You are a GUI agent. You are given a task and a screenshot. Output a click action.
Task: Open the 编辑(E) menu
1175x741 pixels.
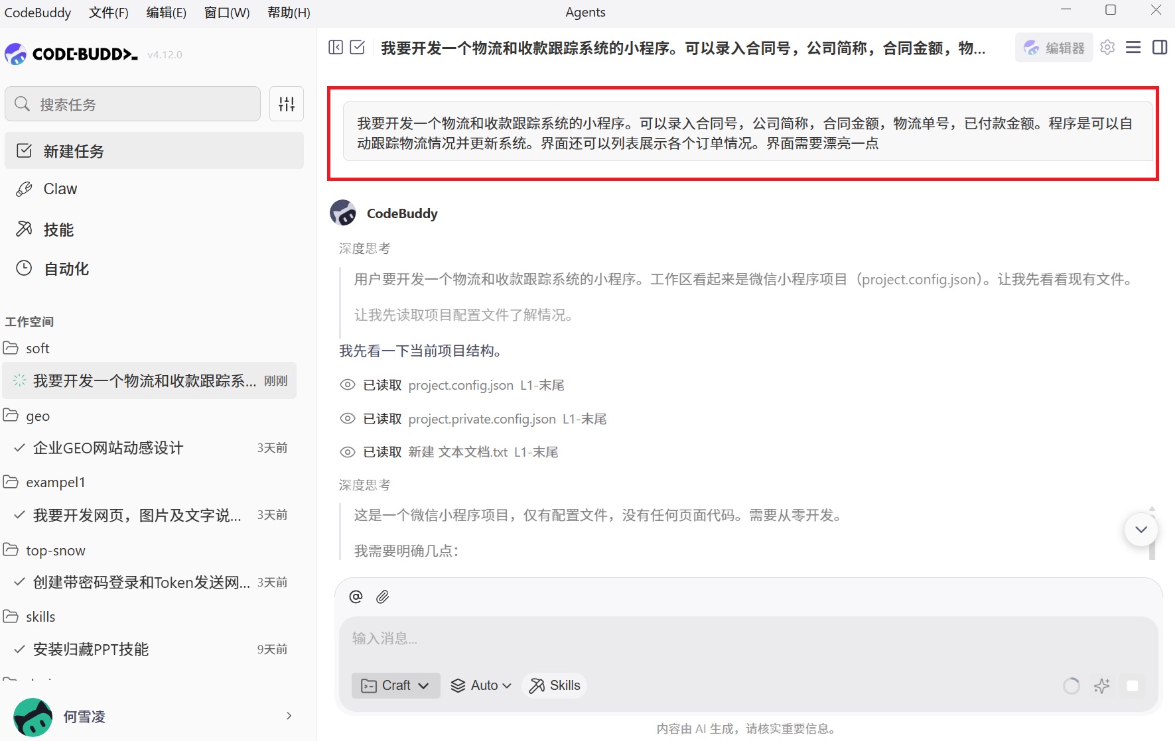pos(167,13)
